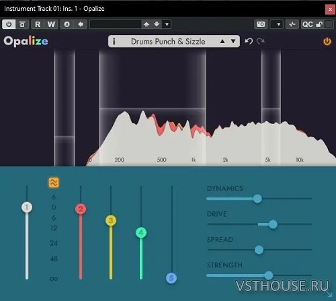This screenshot has width=336, height=301.
Task: Click the red band 2 fader knob
Action: tap(81, 209)
